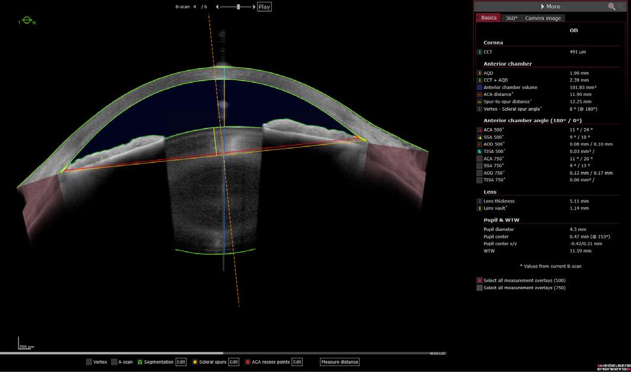Image resolution: width=631 pixels, height=372 pixels.
Task: Go to previous B-scan with left arrow
Action: (x=217, y=7)
